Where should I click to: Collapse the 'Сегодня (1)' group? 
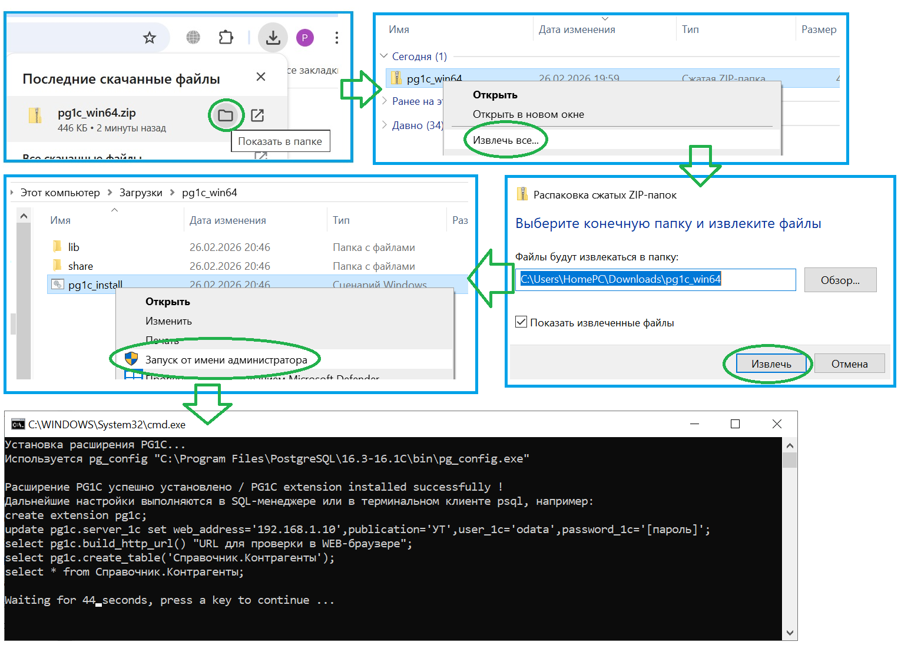pos(384,57)
